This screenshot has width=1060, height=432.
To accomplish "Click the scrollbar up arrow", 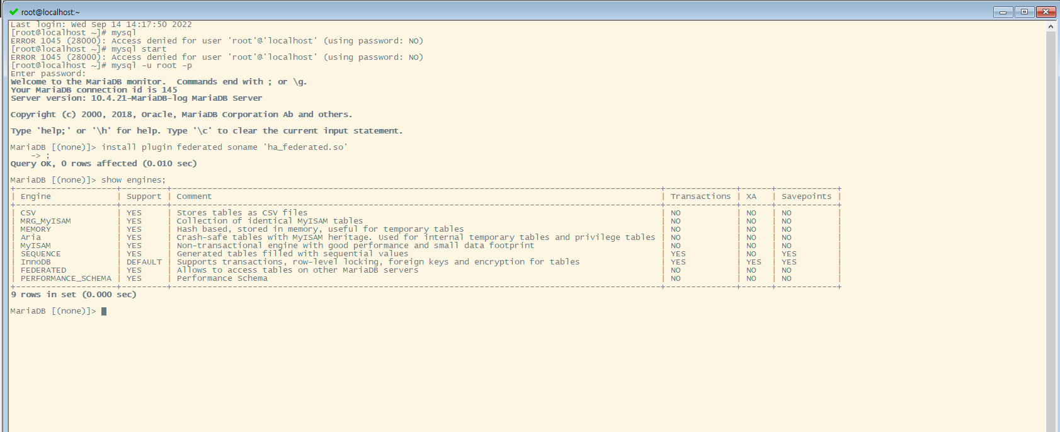I will click(x=1051, y=26).
